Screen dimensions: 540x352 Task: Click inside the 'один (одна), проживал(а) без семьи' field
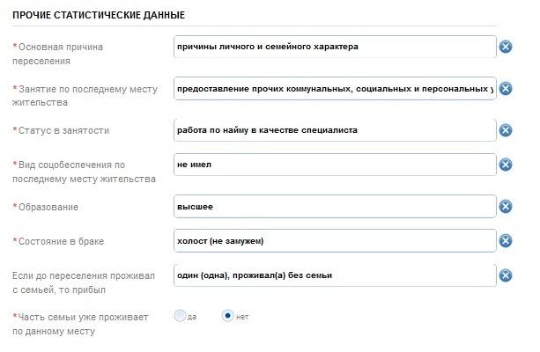point(335,275)
